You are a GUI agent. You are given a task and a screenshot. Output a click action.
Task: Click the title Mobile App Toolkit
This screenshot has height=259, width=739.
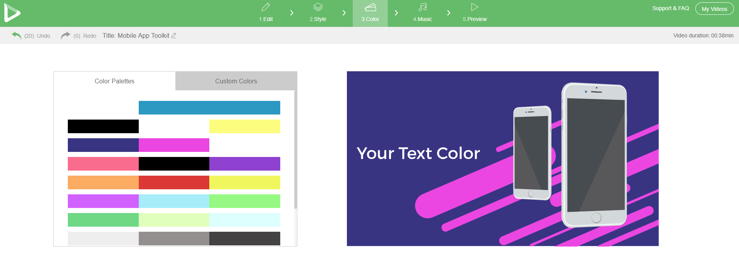pyautogui.click(x=143, y=36)
